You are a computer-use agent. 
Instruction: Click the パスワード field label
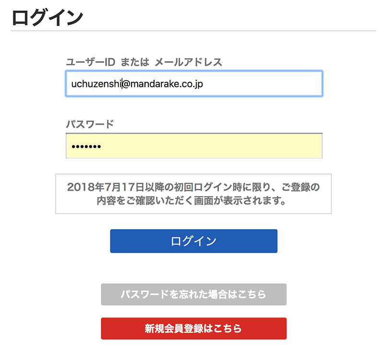90,124
